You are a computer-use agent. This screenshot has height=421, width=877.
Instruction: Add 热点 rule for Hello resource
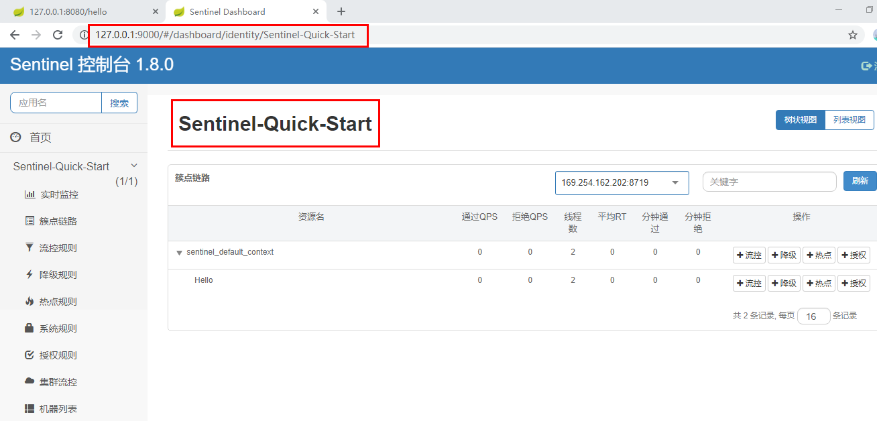[819, 283]
